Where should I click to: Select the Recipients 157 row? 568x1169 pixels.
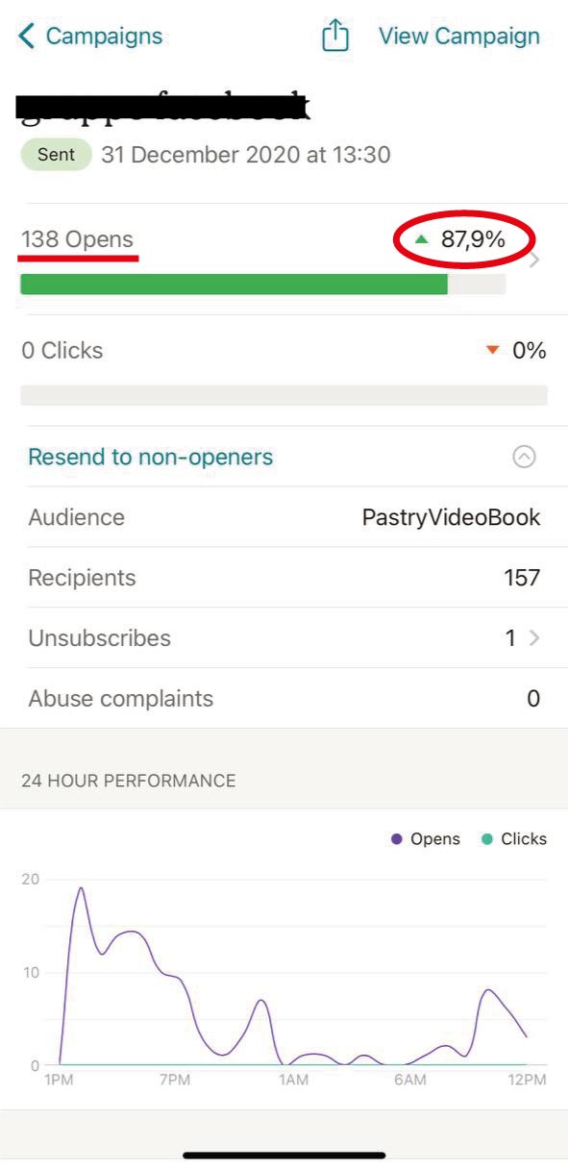[x=284, y=578]
